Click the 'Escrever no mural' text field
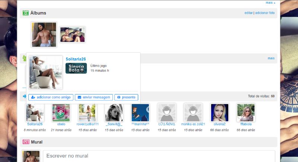The height and width of the screenshot is (162, 298). [x=159, y=156]
